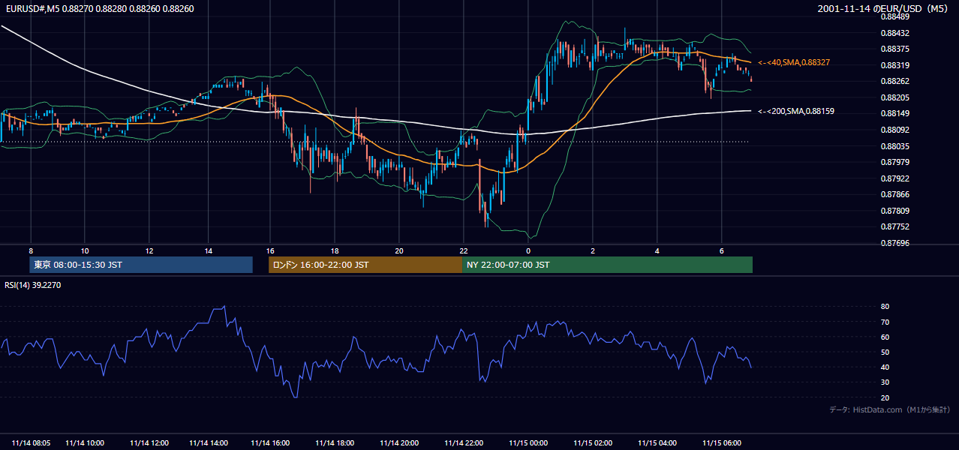Click the hour 0 tick on the price chart

pos(528,250)
